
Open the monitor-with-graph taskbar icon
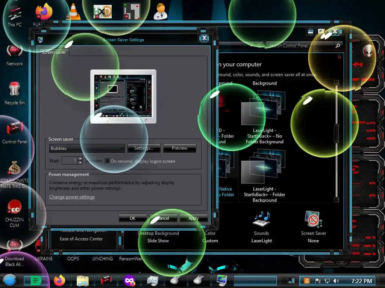[153, 280]
